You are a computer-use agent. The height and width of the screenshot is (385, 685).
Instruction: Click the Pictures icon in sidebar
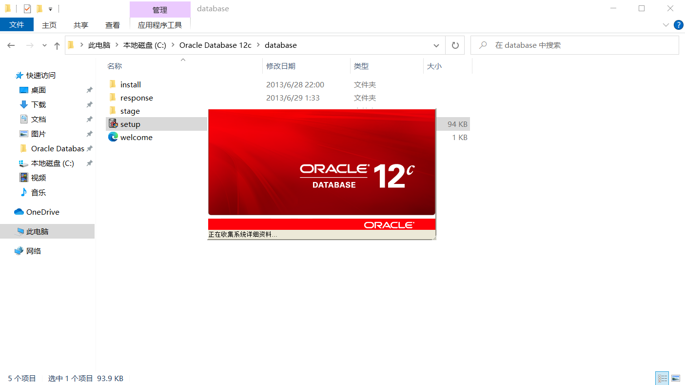click(23, 134)
